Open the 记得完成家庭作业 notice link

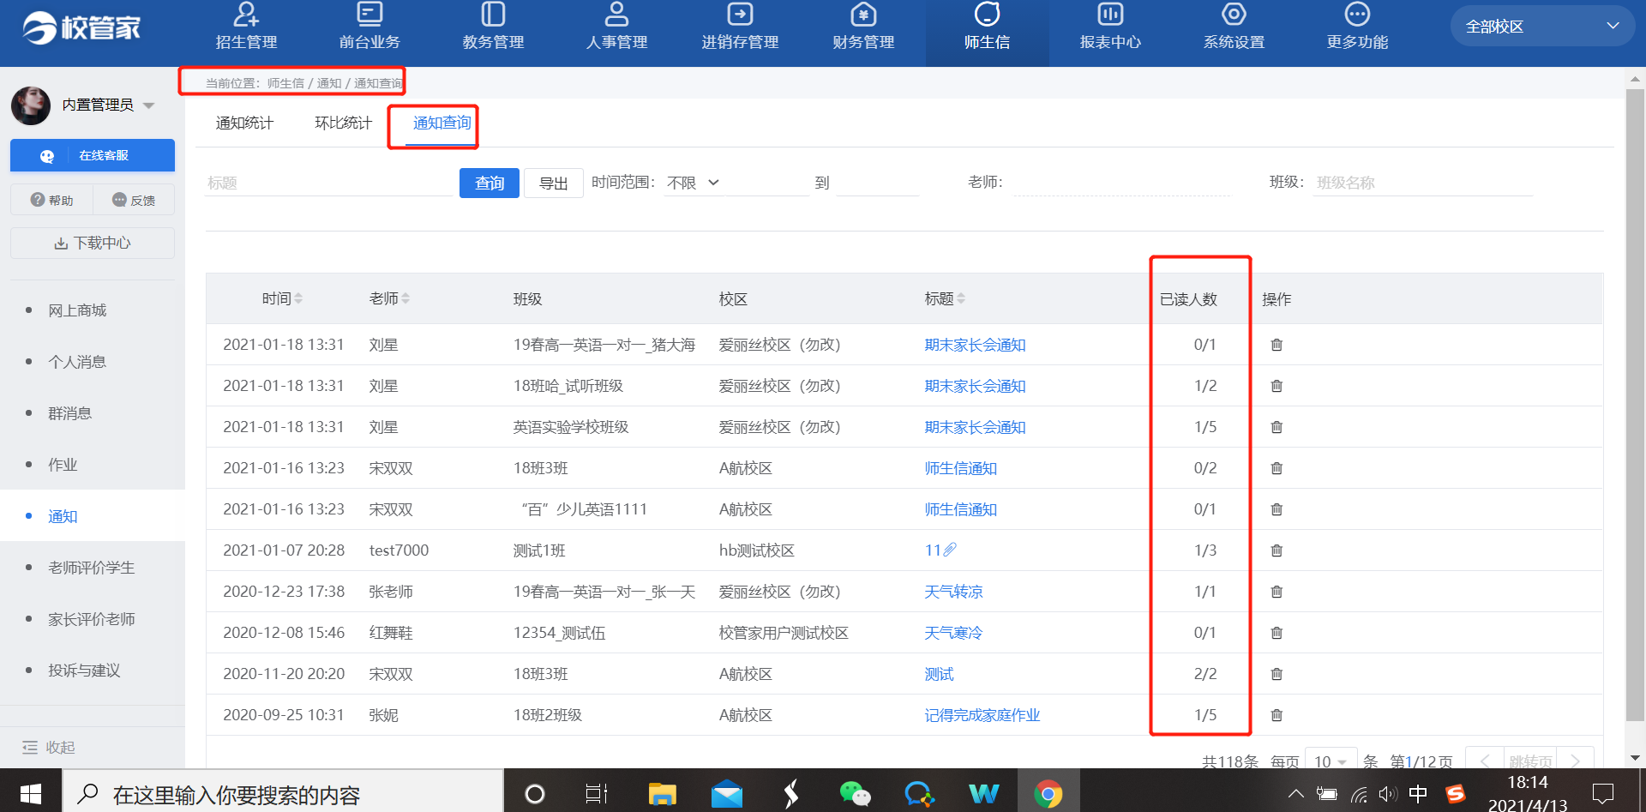coord(982,715)
